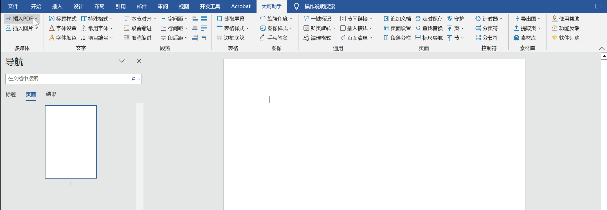607x210 pixels.
Task: Click 功能反馈 feedback button
Action: [x=565, y=28]
